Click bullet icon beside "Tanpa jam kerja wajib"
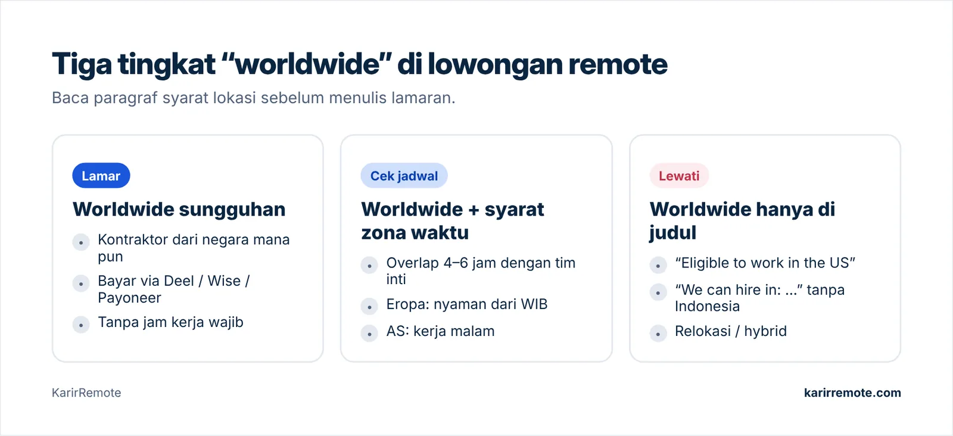This screenshot has width=953, height=436. click(81, 325)
